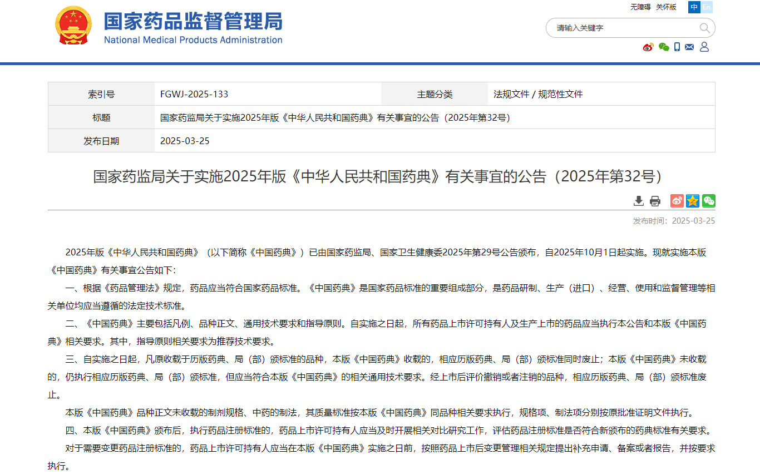This screenshot has width=760, height=474.
Task: Click the mobile phone icon in header
Action: (677, 47)
